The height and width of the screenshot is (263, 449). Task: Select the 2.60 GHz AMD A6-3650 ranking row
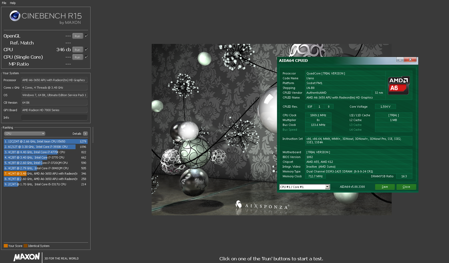pyautogui.click(x=46, y=179)
